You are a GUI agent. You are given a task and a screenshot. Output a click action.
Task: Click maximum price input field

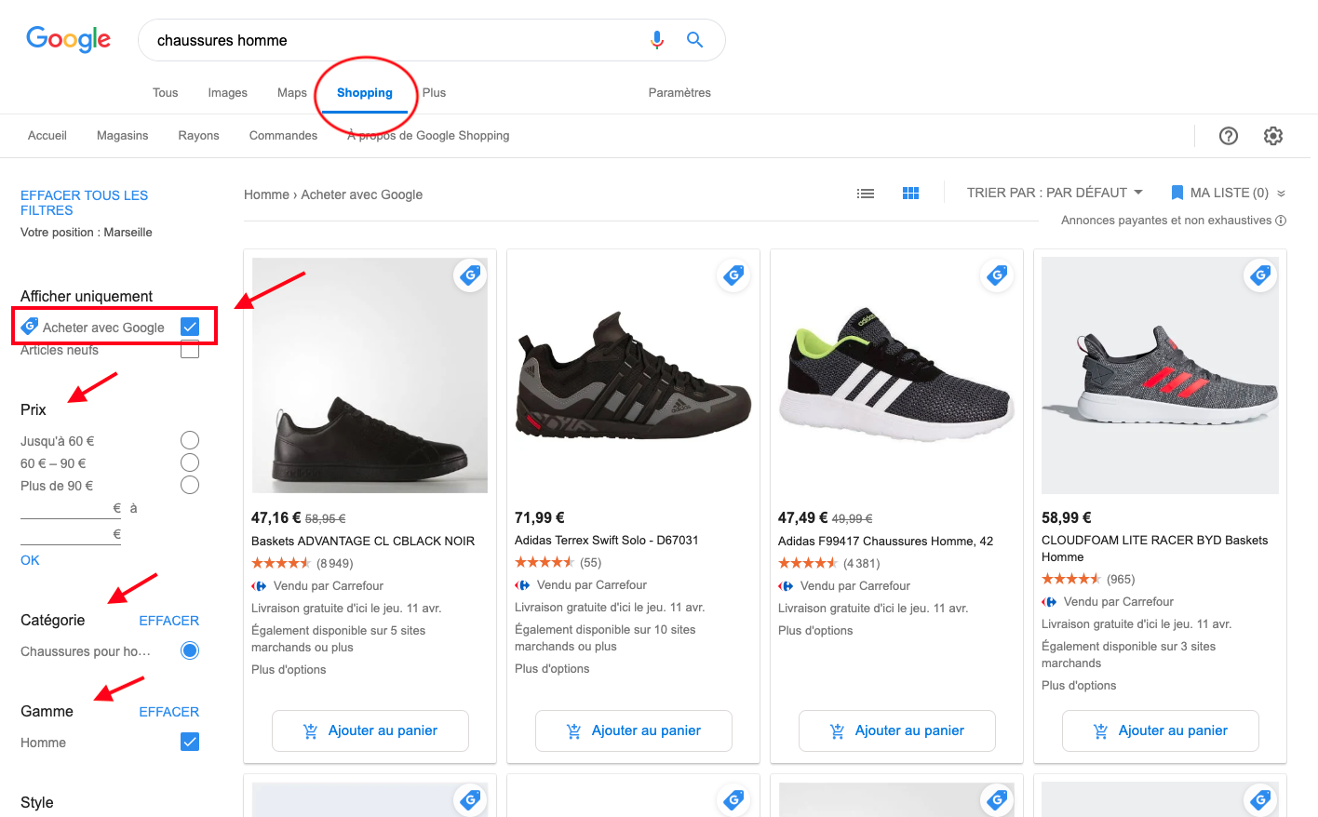point(71,534)
